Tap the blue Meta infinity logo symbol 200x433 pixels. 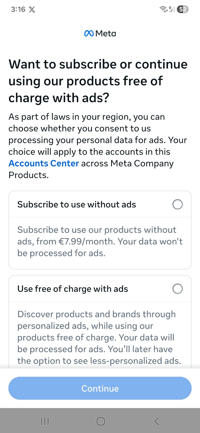(89, 34)
